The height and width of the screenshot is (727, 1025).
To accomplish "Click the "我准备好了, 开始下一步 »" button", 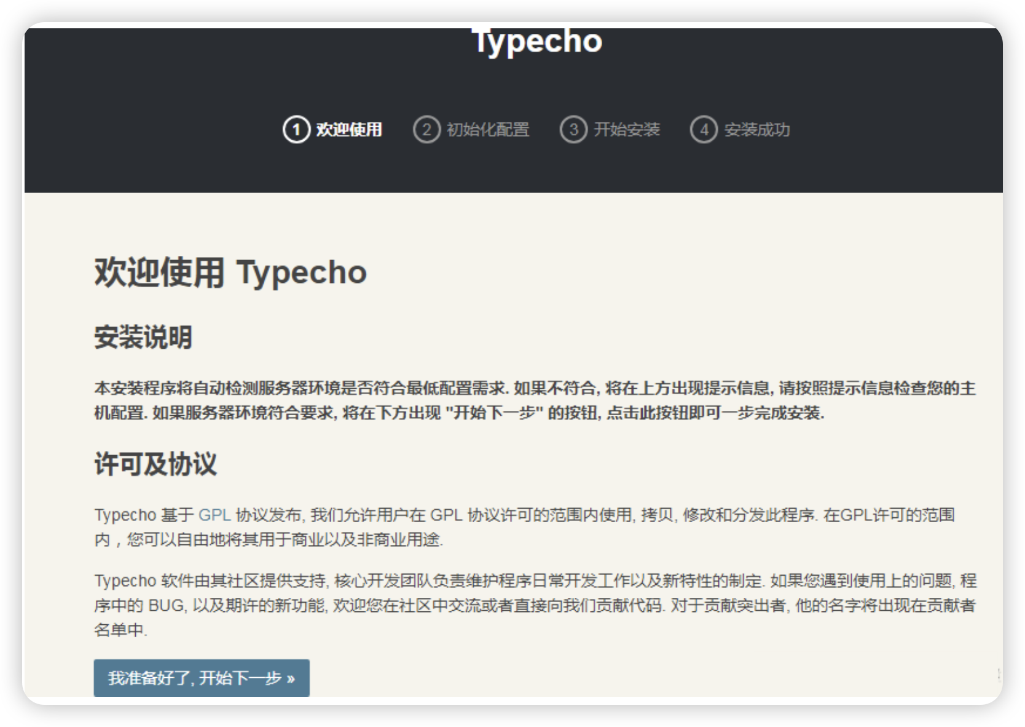I will [x=202, y=678].
